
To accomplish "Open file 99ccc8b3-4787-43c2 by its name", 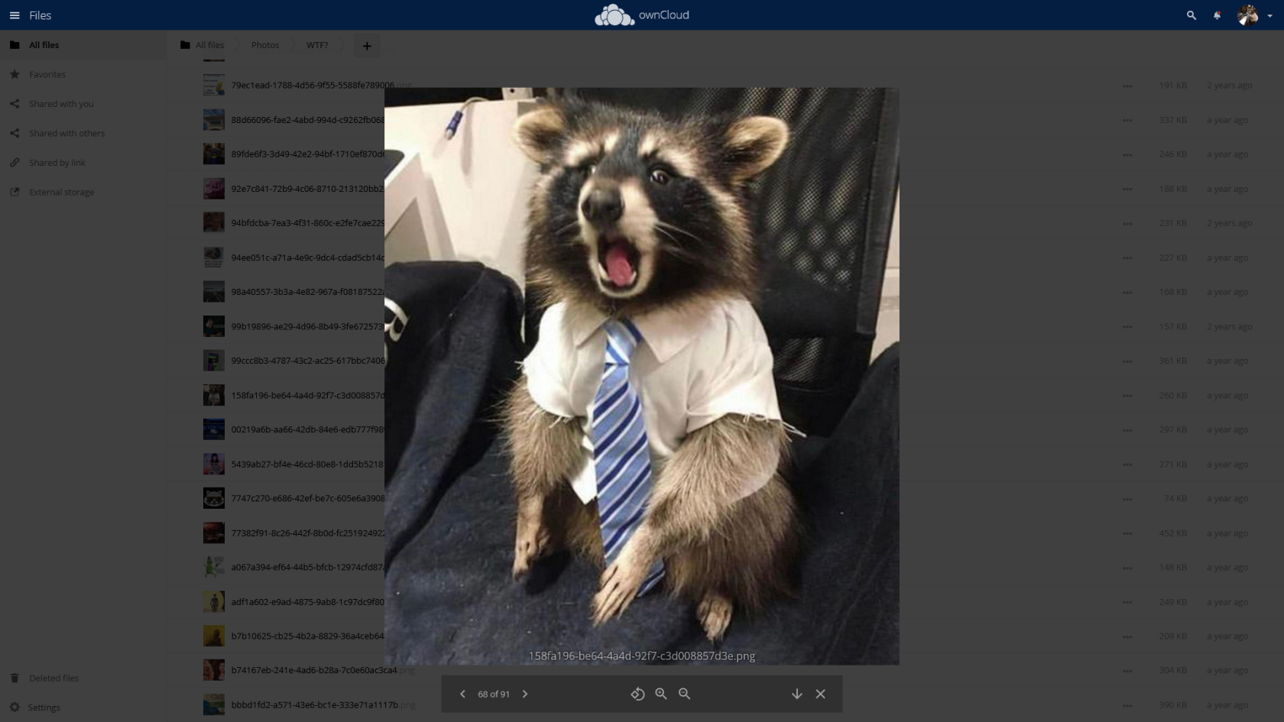I will tap(307, 361).
